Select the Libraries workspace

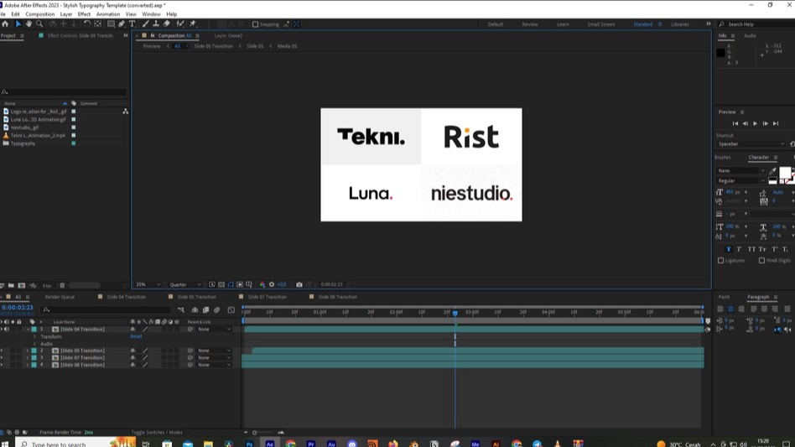pyautogui.click(x=680, y=24)
